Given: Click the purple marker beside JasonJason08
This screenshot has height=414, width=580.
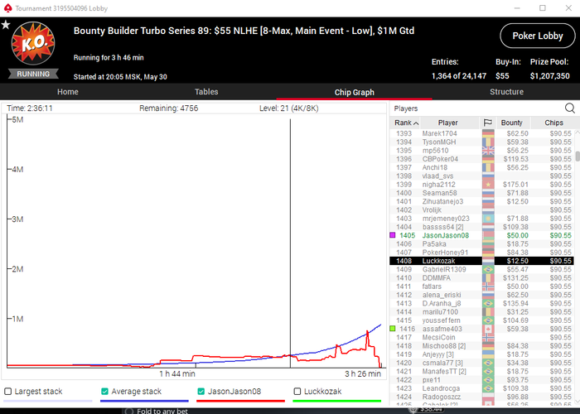Looking at the screenshot, I should coord(393,235).
